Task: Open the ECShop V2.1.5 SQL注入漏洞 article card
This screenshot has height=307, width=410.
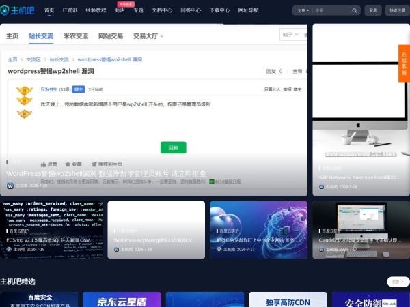Action: 51,230
